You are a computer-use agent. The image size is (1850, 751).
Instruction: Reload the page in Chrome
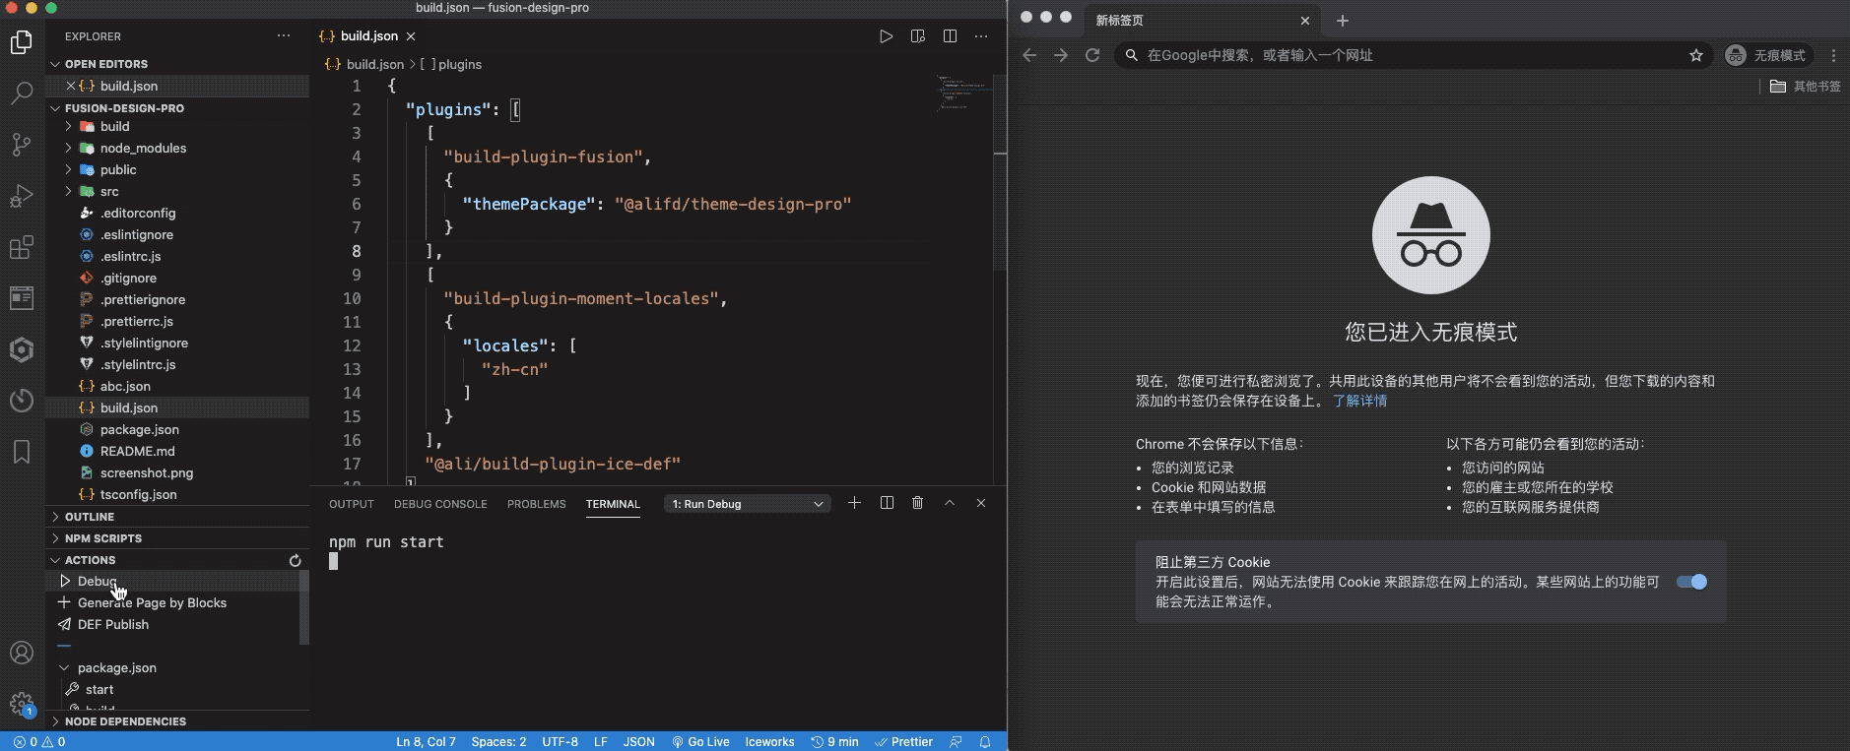tap(1092, 55)
